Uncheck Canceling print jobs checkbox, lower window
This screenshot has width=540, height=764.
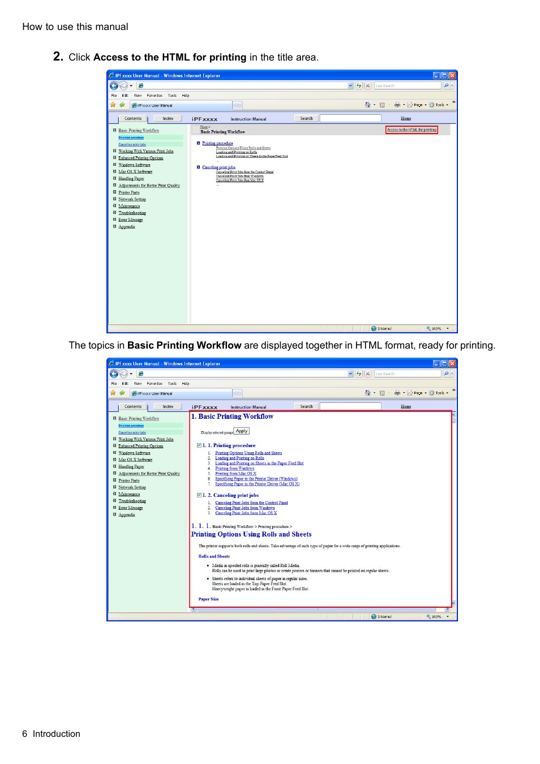[x=199, y=495]
